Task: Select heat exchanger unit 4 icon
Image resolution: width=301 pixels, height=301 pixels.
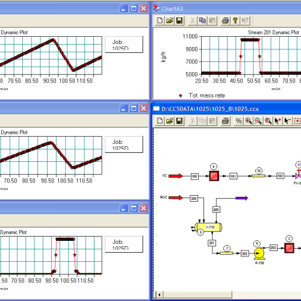Action: 214,176
